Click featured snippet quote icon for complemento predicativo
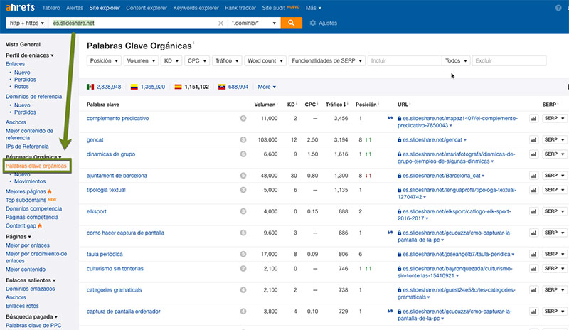Viewport: 569px width, 330px height. (390, 118)
